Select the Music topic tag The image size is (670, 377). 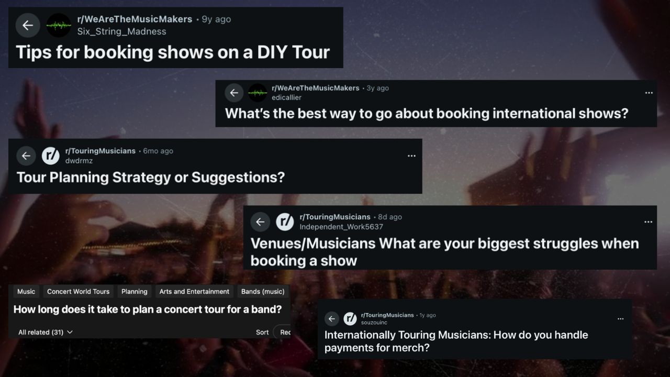pos(26,292)
